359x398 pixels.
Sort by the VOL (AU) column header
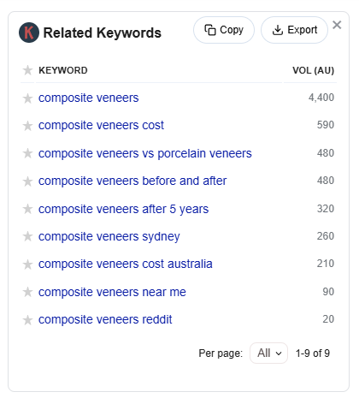(x=313, y=70)
